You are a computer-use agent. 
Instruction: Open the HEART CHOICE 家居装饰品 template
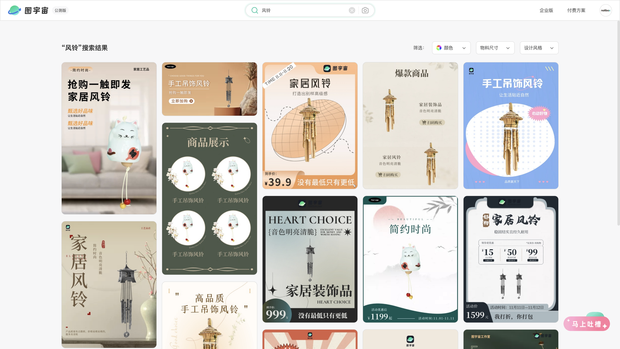310,259
